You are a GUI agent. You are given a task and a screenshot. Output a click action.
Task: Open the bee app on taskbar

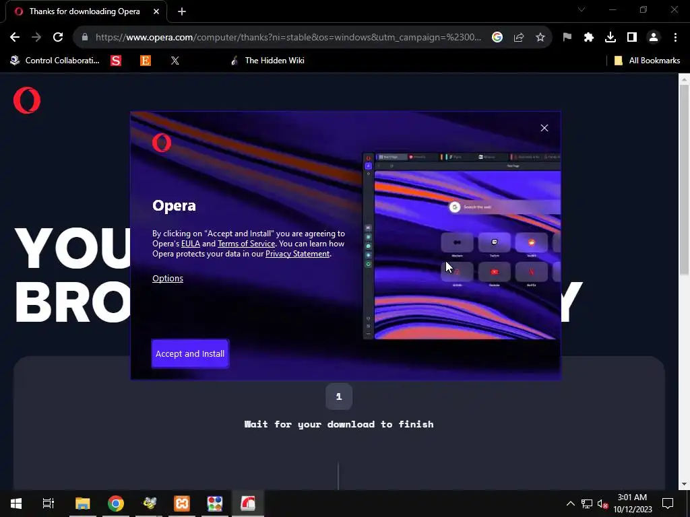pyautogui.click(x=149, y=504)
